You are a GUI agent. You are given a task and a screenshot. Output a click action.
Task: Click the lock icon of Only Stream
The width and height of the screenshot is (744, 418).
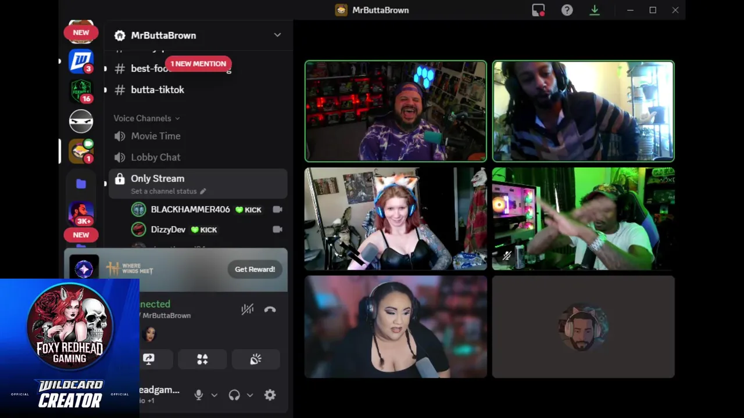[119, 179]
